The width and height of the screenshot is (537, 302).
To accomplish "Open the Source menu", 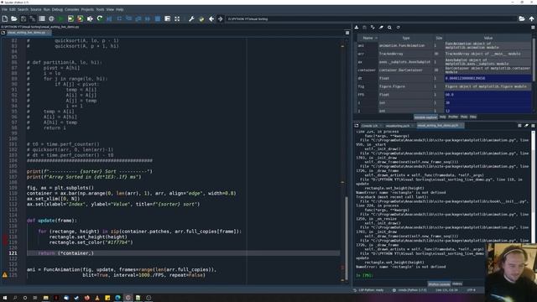I will click(35, 9).
